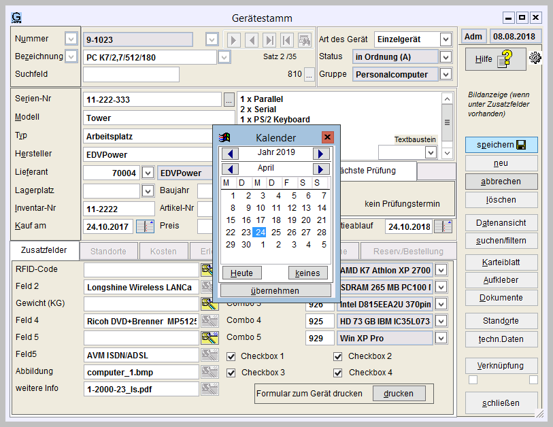Viewport: 553px width, 427px height.
Task: Open settings gear next to Hilfe
Action: [535, 58]
